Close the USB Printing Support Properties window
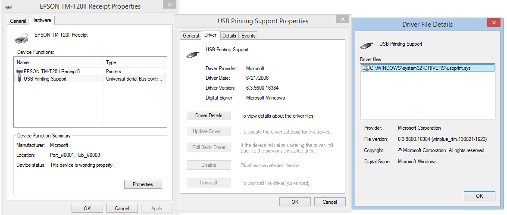 pos(342,19)
